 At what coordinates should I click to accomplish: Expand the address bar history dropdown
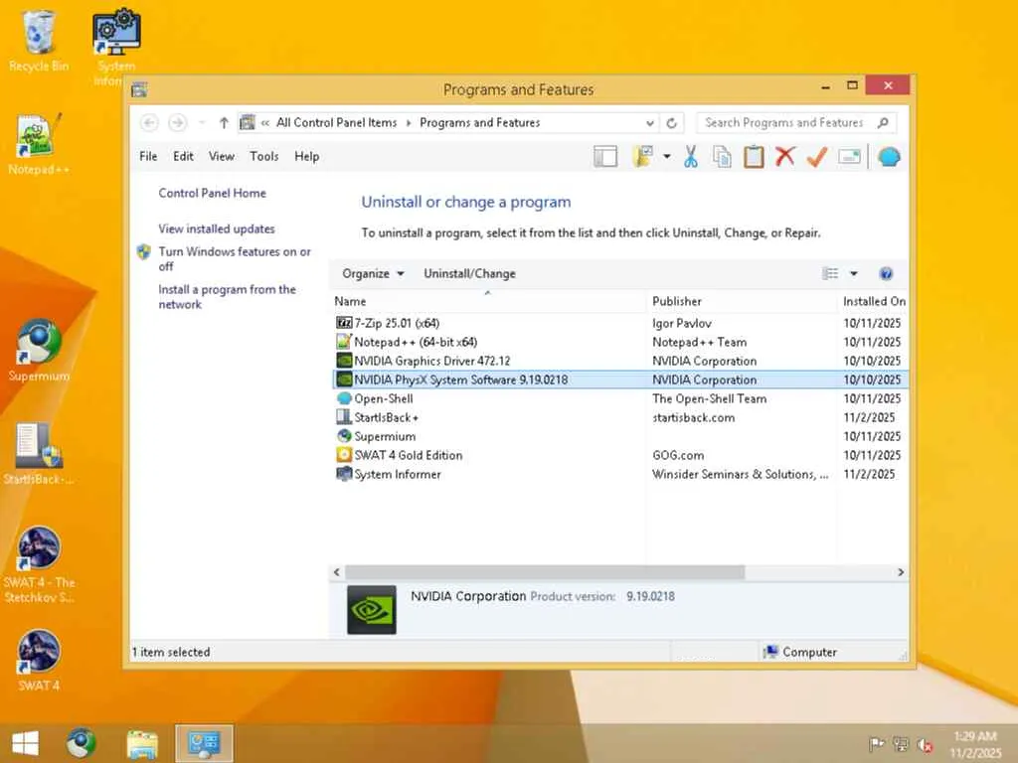click(650, 122)
